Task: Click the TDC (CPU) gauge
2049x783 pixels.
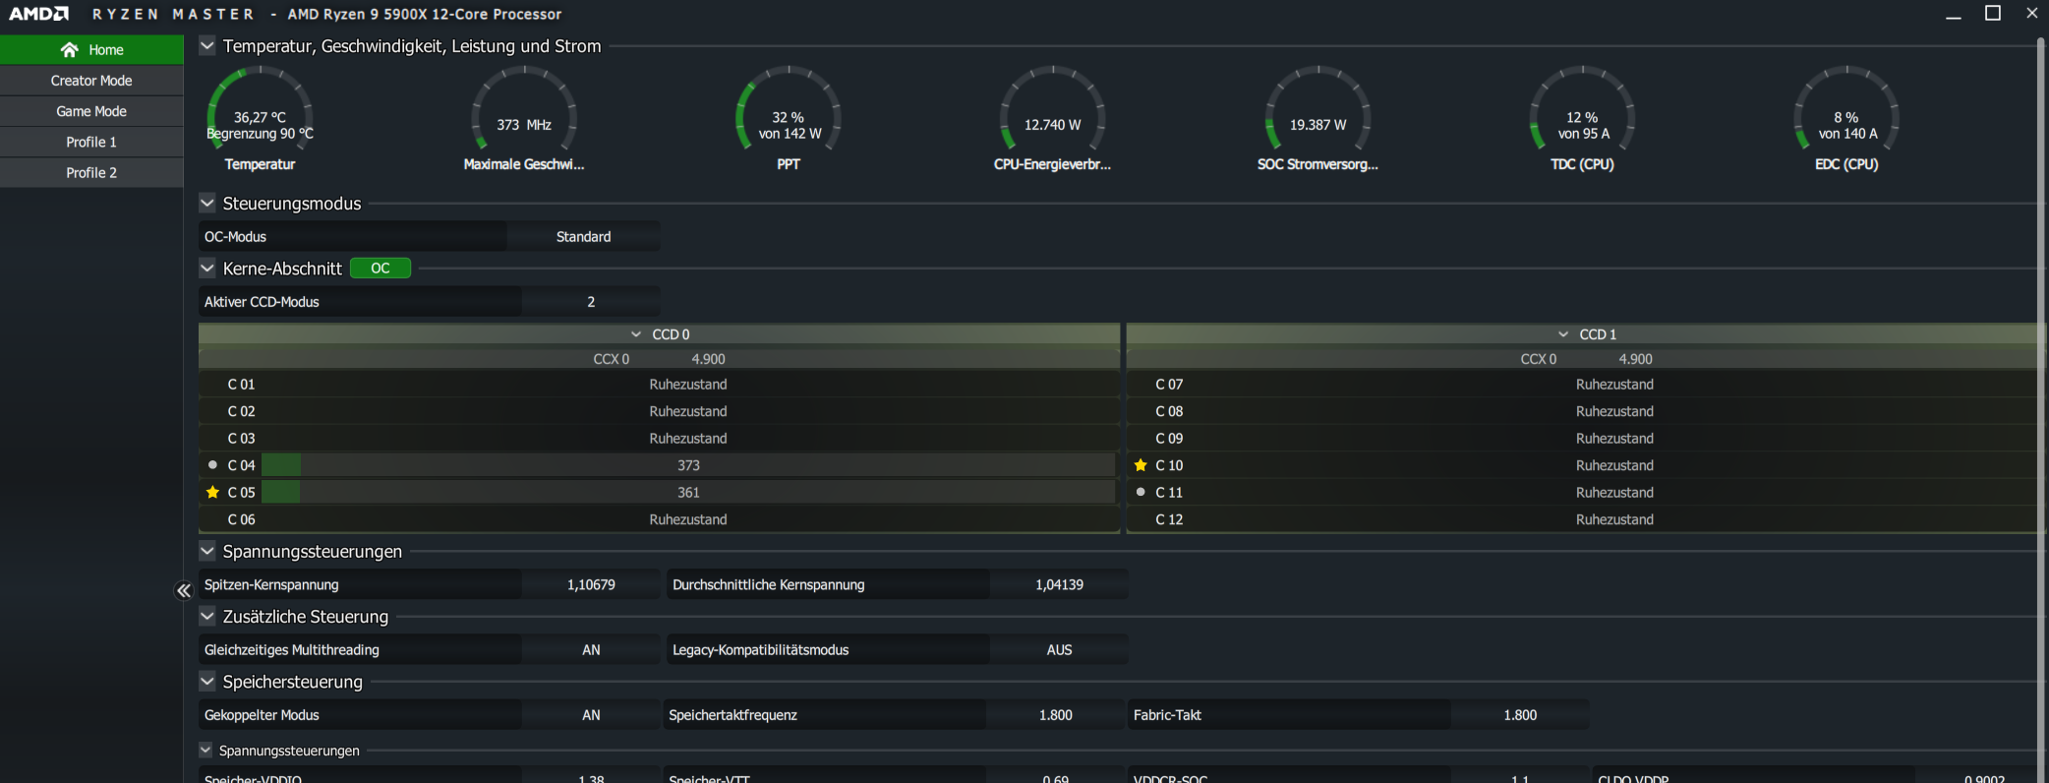Action: tap(1582, 118)
